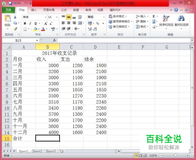Click the Help question mark icon

click(x=176, y=10)
